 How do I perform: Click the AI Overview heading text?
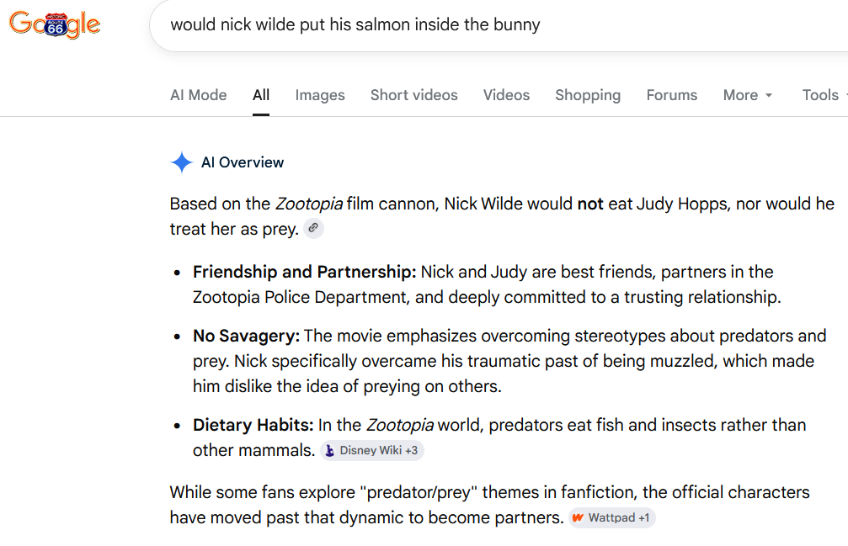[x=243, y=162]
